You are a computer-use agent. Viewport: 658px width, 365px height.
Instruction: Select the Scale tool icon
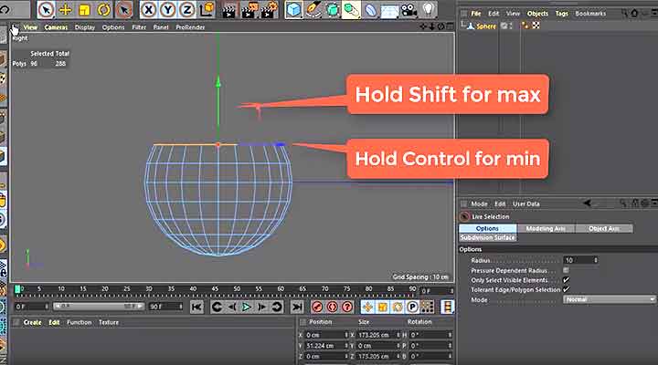84,10
